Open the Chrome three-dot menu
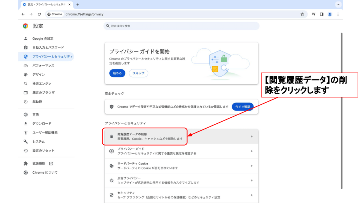The height and width of the screenshot is (203, 361). tap(338, 14)
